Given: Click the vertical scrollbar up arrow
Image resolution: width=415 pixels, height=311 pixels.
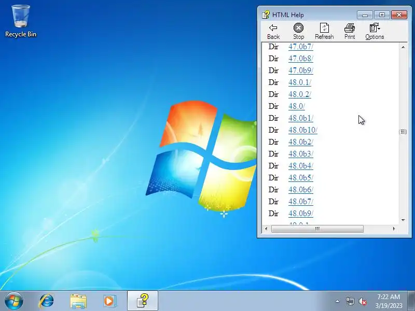Looking at the screenshot, I should (403, 47).
